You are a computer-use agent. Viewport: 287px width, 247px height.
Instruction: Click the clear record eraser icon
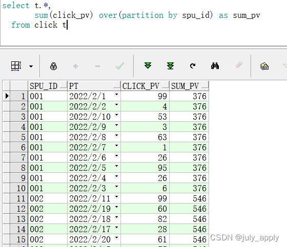click(239, 64)
